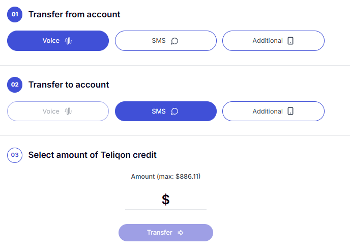Click the step 02 number badge
Image resolution: width=350 pixels, height=251 pixels.
tap(15, 85)
